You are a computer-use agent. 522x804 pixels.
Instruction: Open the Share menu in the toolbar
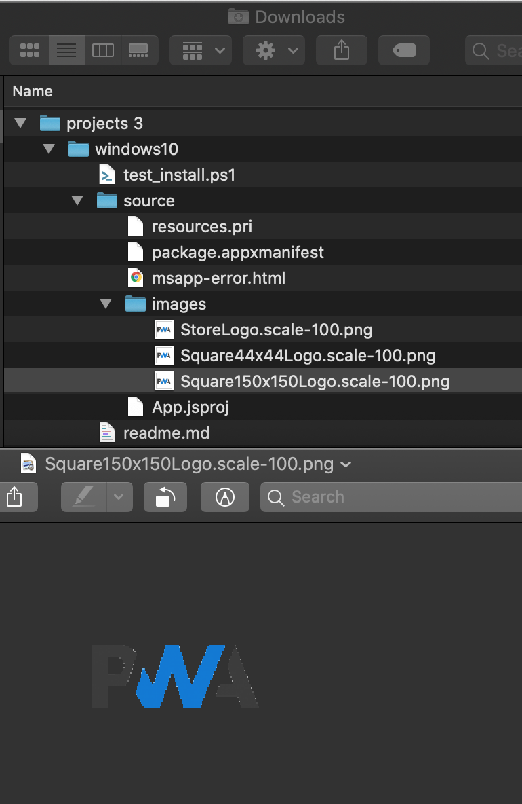click(341, 50)
